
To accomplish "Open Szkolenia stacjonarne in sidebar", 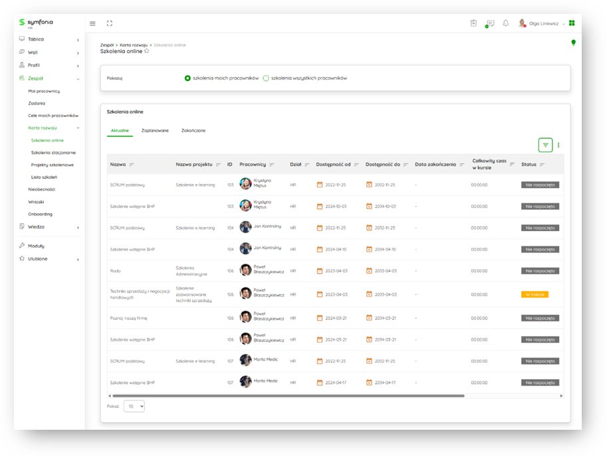I will [x=53, y=153].
